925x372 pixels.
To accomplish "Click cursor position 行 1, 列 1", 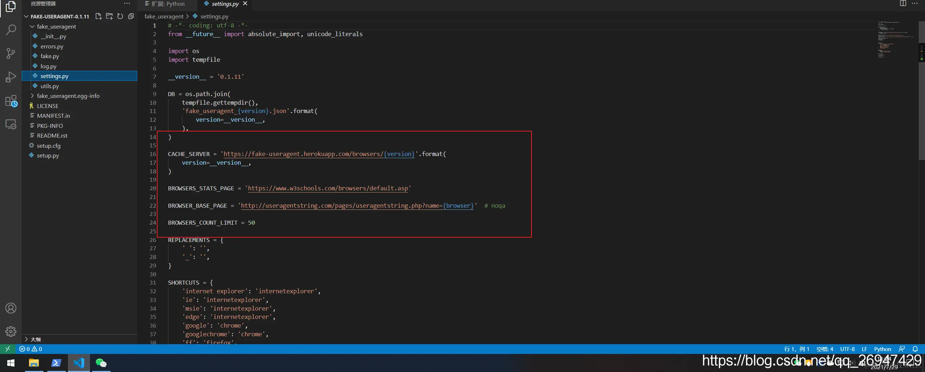I will click(796, 349).
